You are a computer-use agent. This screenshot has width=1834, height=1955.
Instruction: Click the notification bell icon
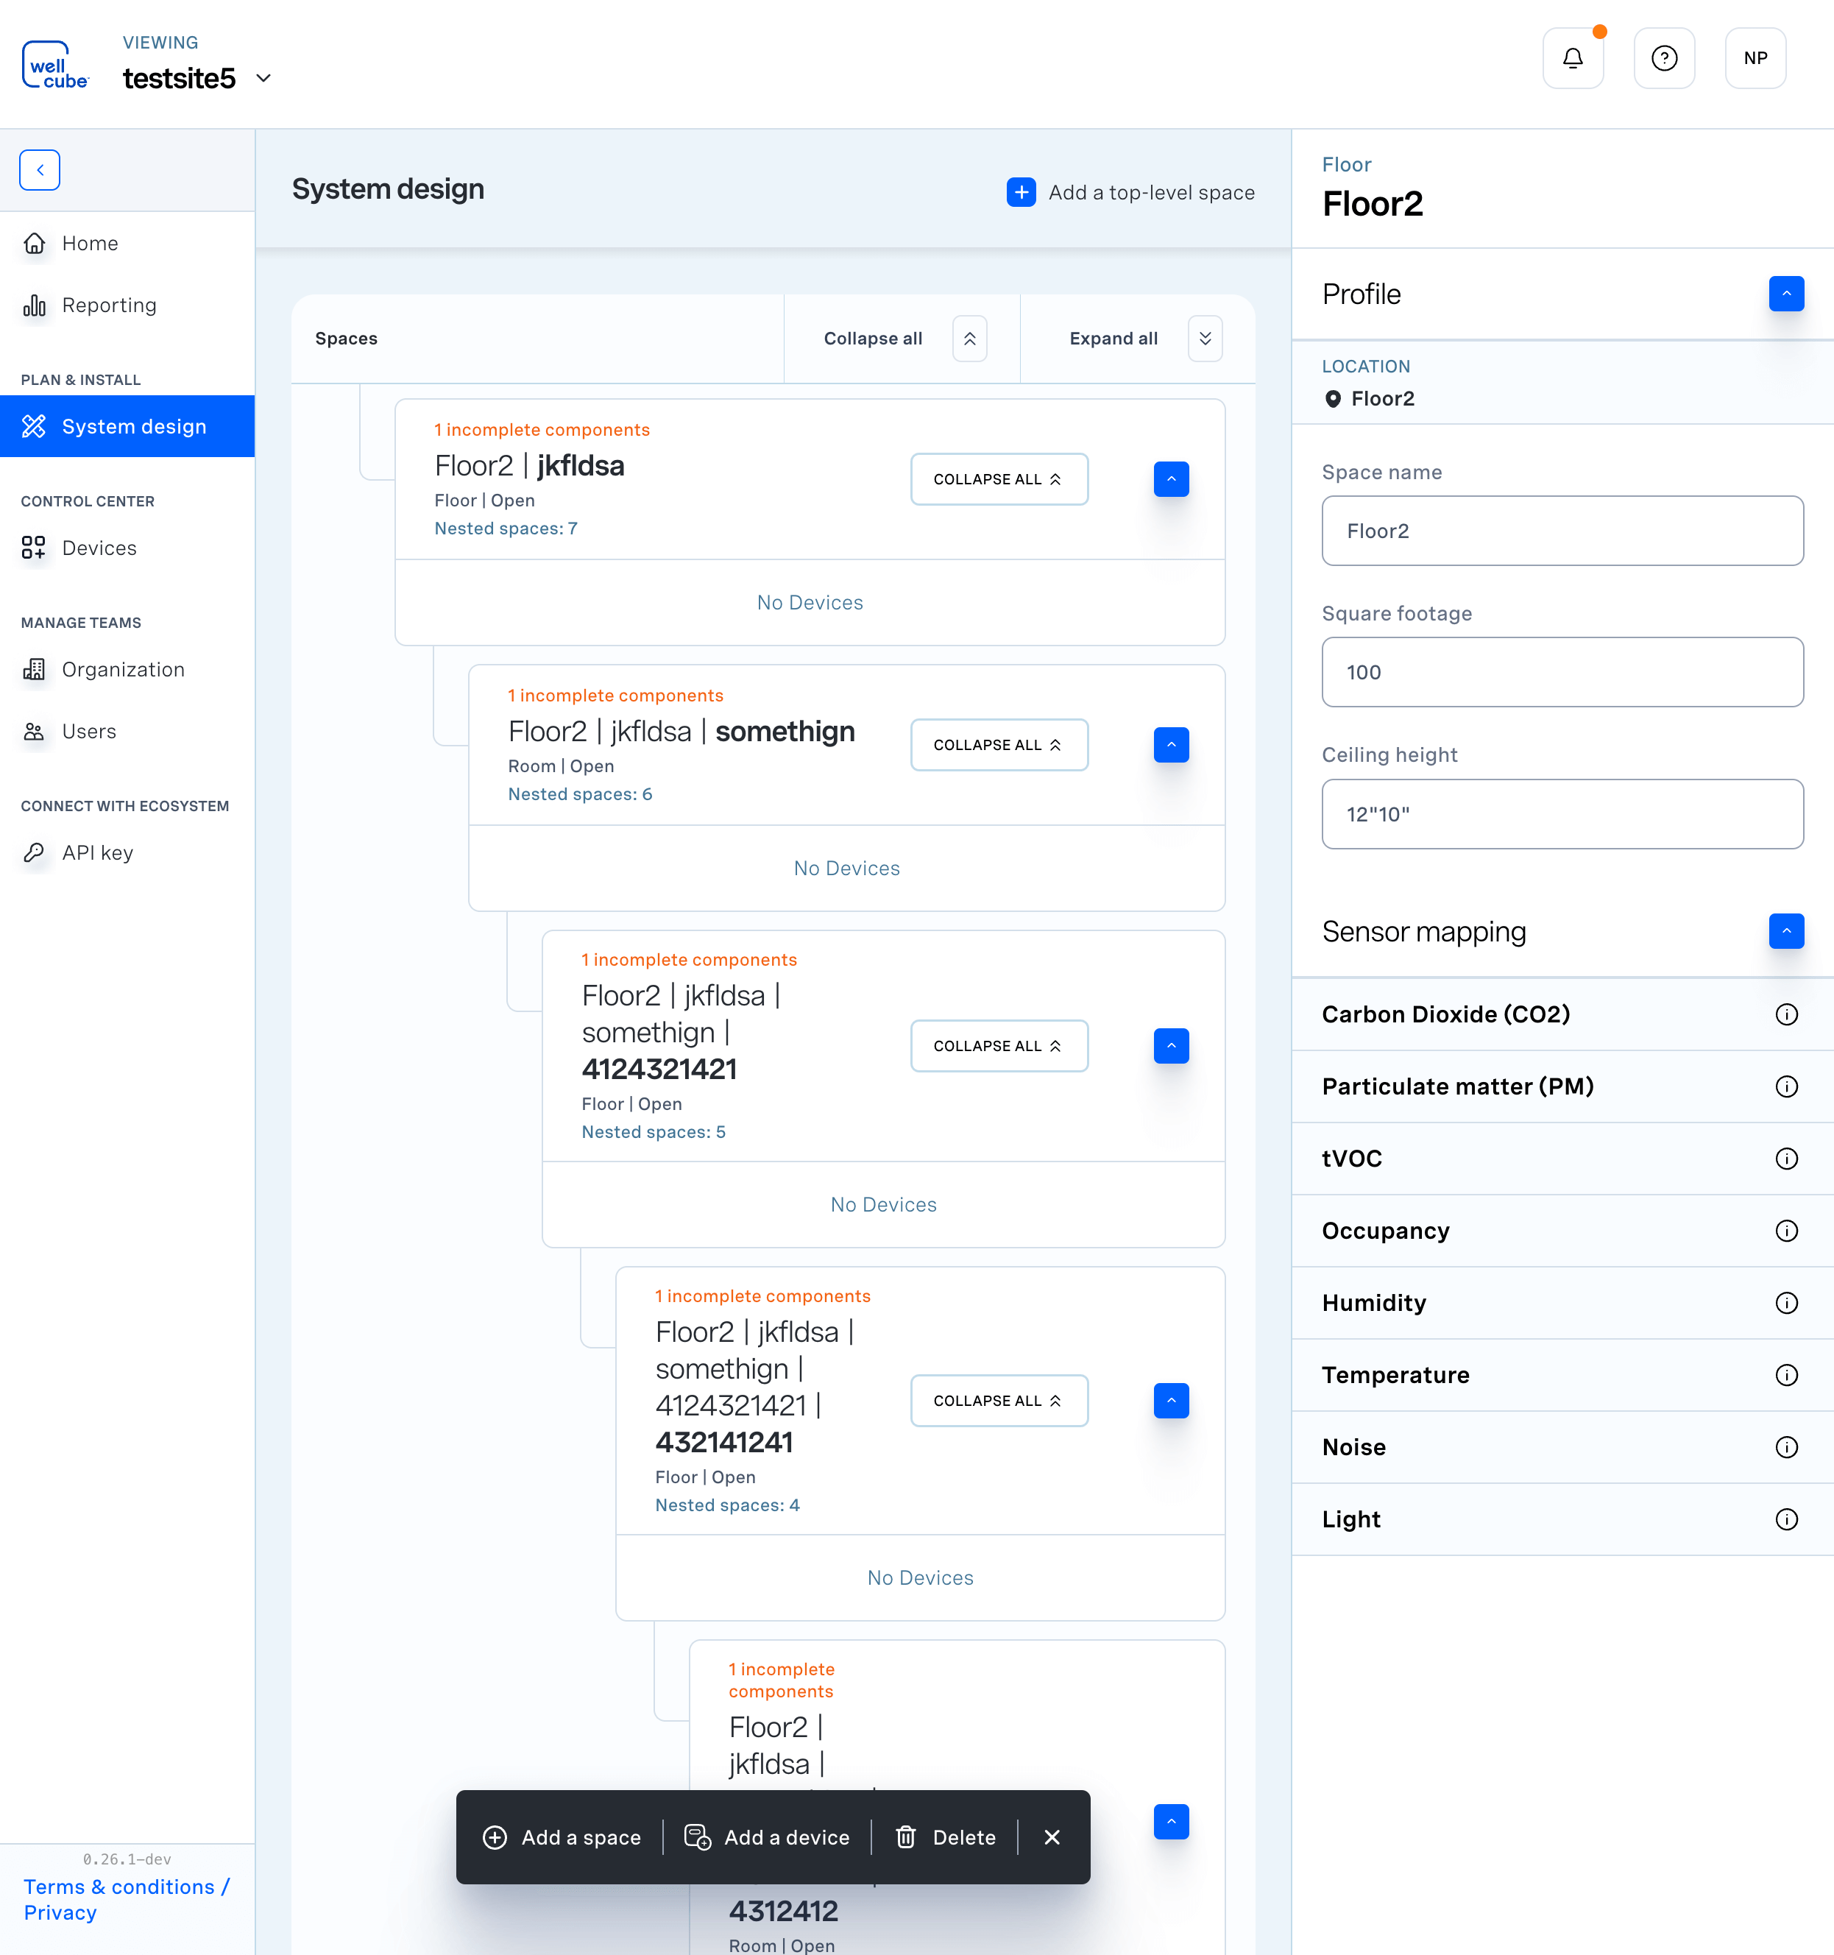click(1573, 58)
